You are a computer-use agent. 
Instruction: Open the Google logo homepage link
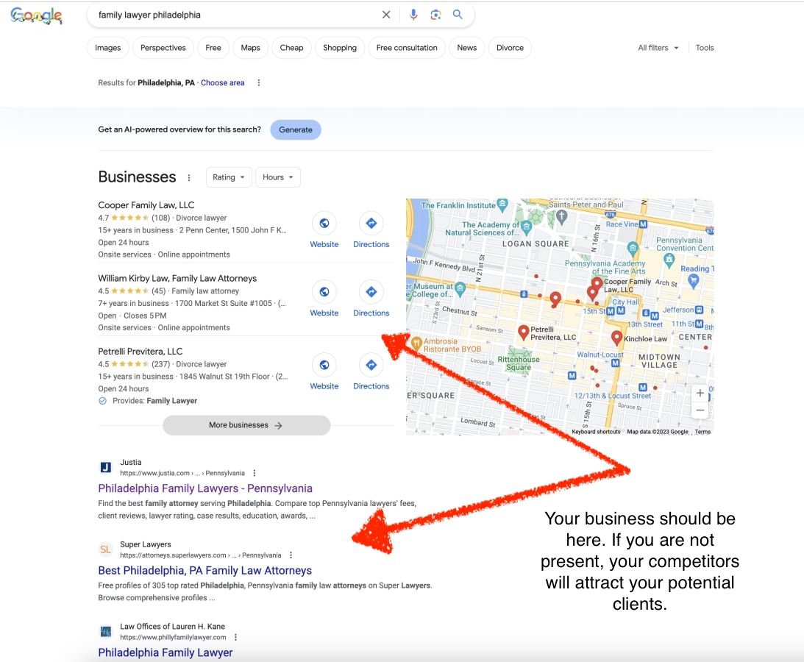click(x=36, y=15)
